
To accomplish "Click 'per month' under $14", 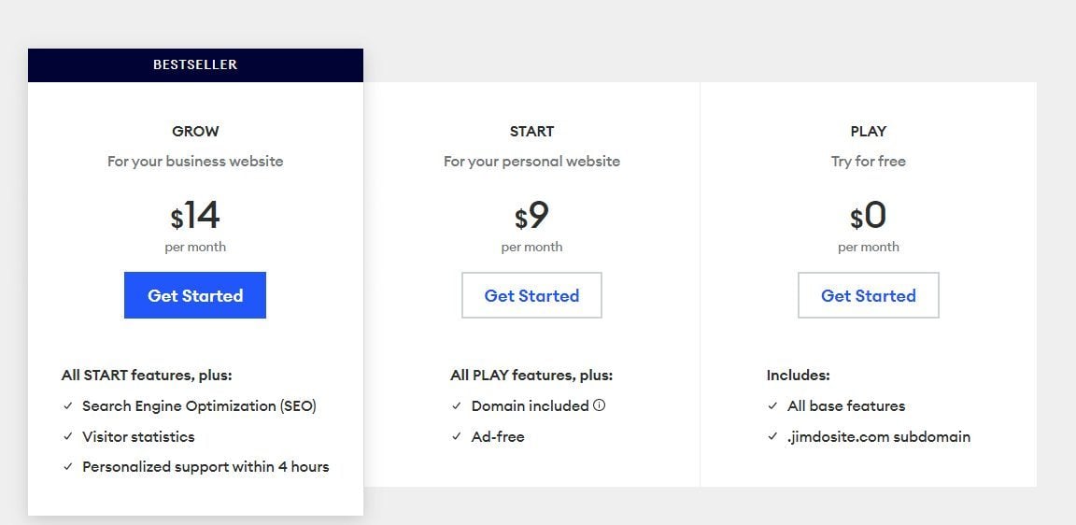I will pos(195,247).
